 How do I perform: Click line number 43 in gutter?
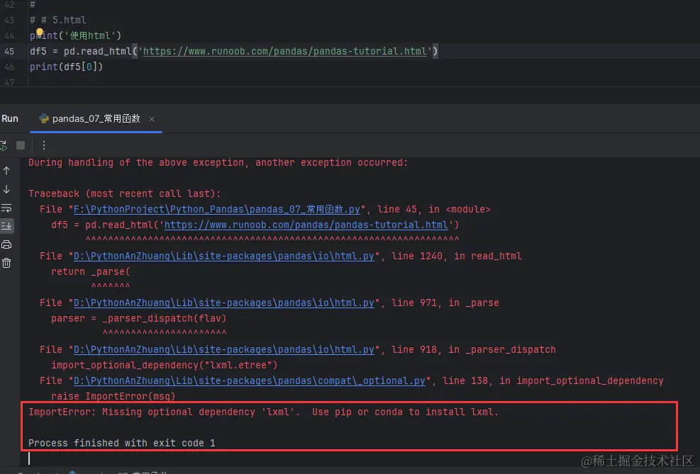[x=9, y=20]
